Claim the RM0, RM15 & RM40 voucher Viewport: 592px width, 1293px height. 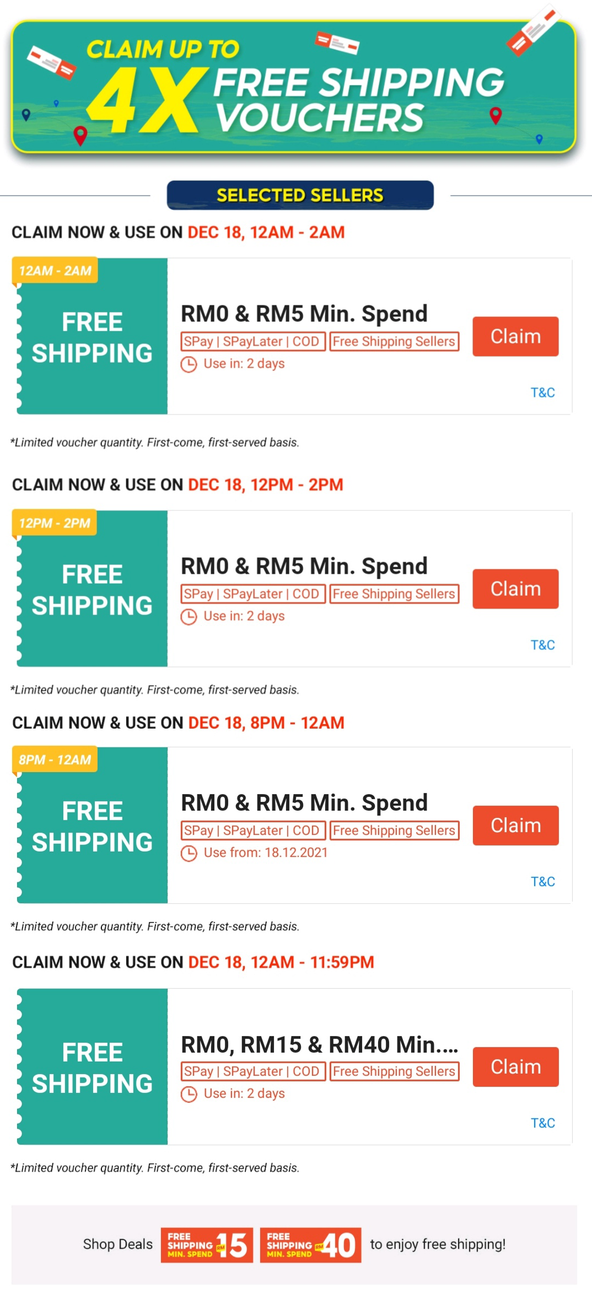click(515, 1066)
